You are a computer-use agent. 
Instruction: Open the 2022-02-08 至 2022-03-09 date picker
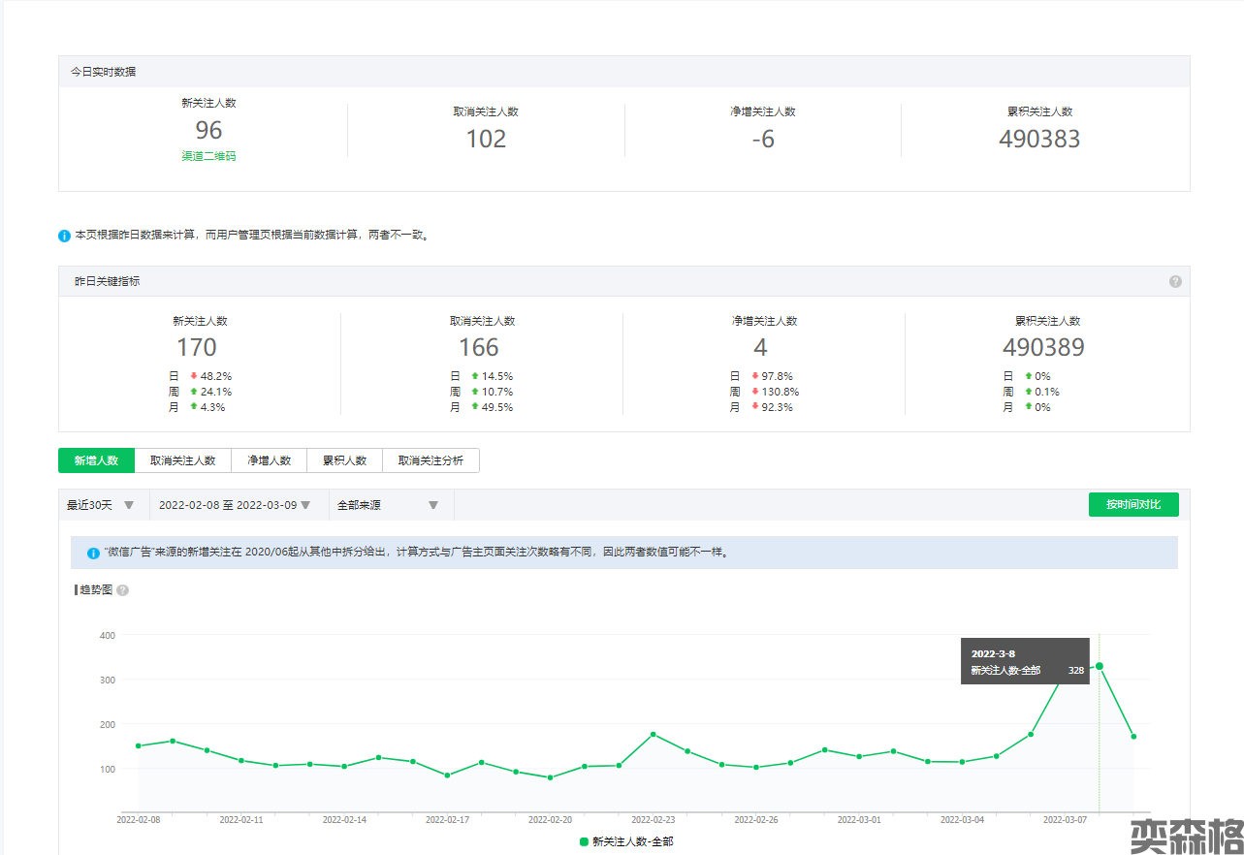coord(234,505)
